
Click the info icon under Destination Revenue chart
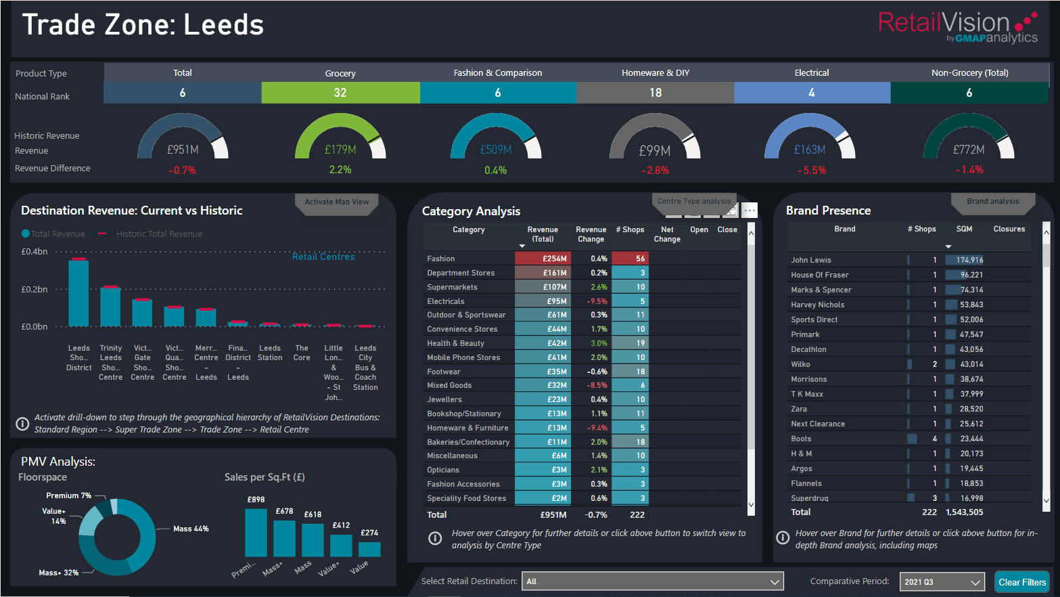coord(22,424)
